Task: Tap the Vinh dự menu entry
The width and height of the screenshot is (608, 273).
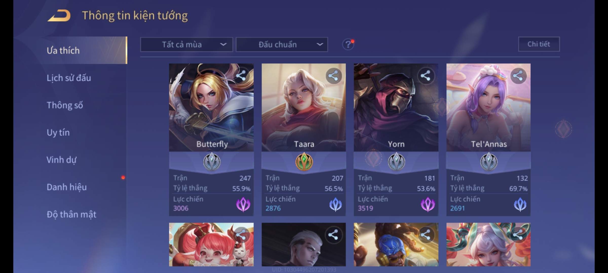Action: click(x=61, y=160)
